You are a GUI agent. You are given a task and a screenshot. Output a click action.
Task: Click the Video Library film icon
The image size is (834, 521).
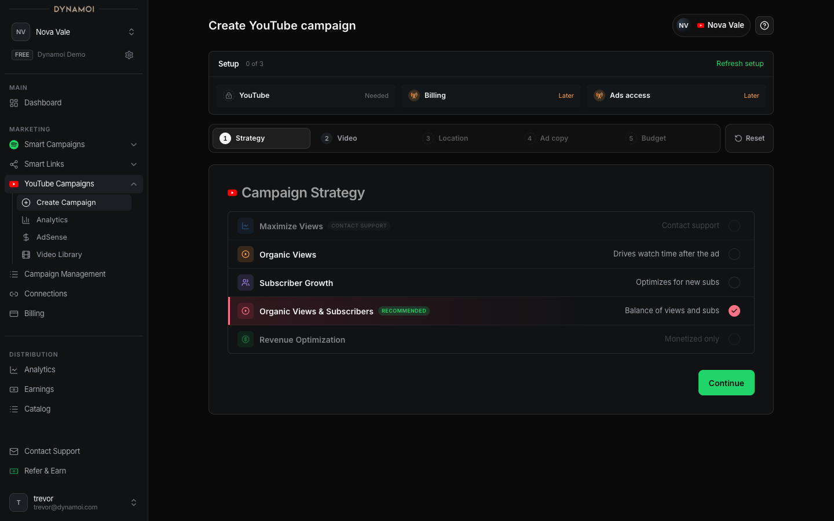(x=26, y=255)
